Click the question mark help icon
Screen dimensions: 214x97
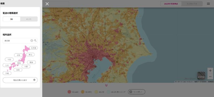[131, 92]
